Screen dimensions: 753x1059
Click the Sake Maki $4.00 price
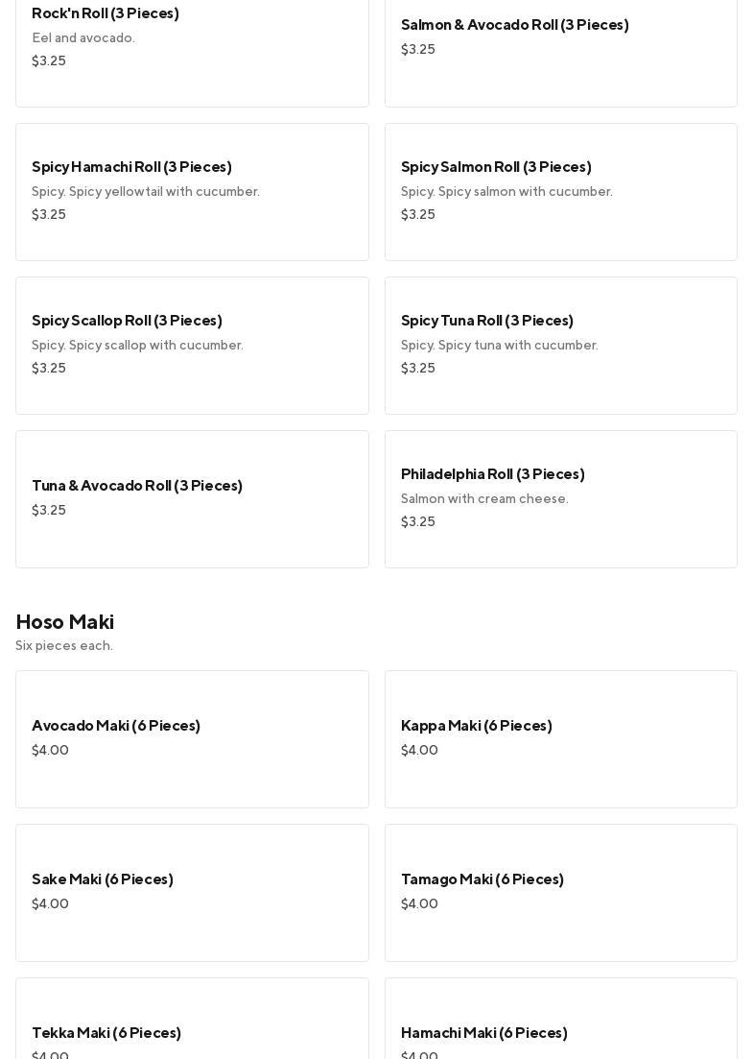point(50,904)
